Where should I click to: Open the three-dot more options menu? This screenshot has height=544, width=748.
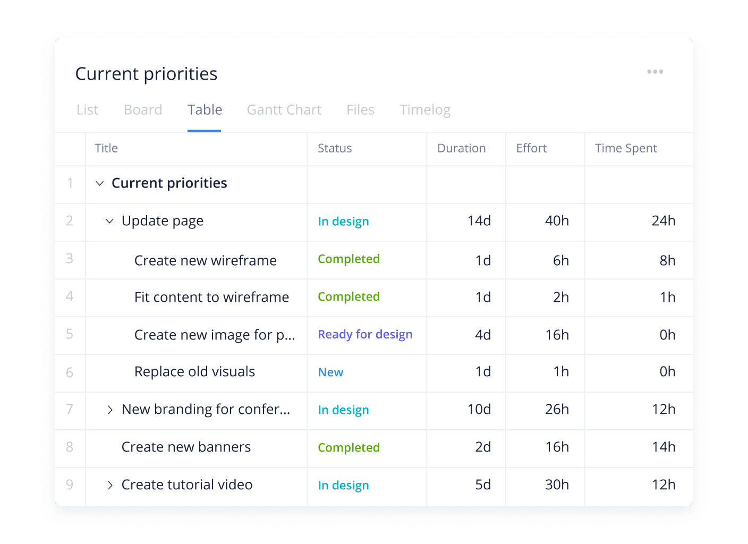click(654, 72)
